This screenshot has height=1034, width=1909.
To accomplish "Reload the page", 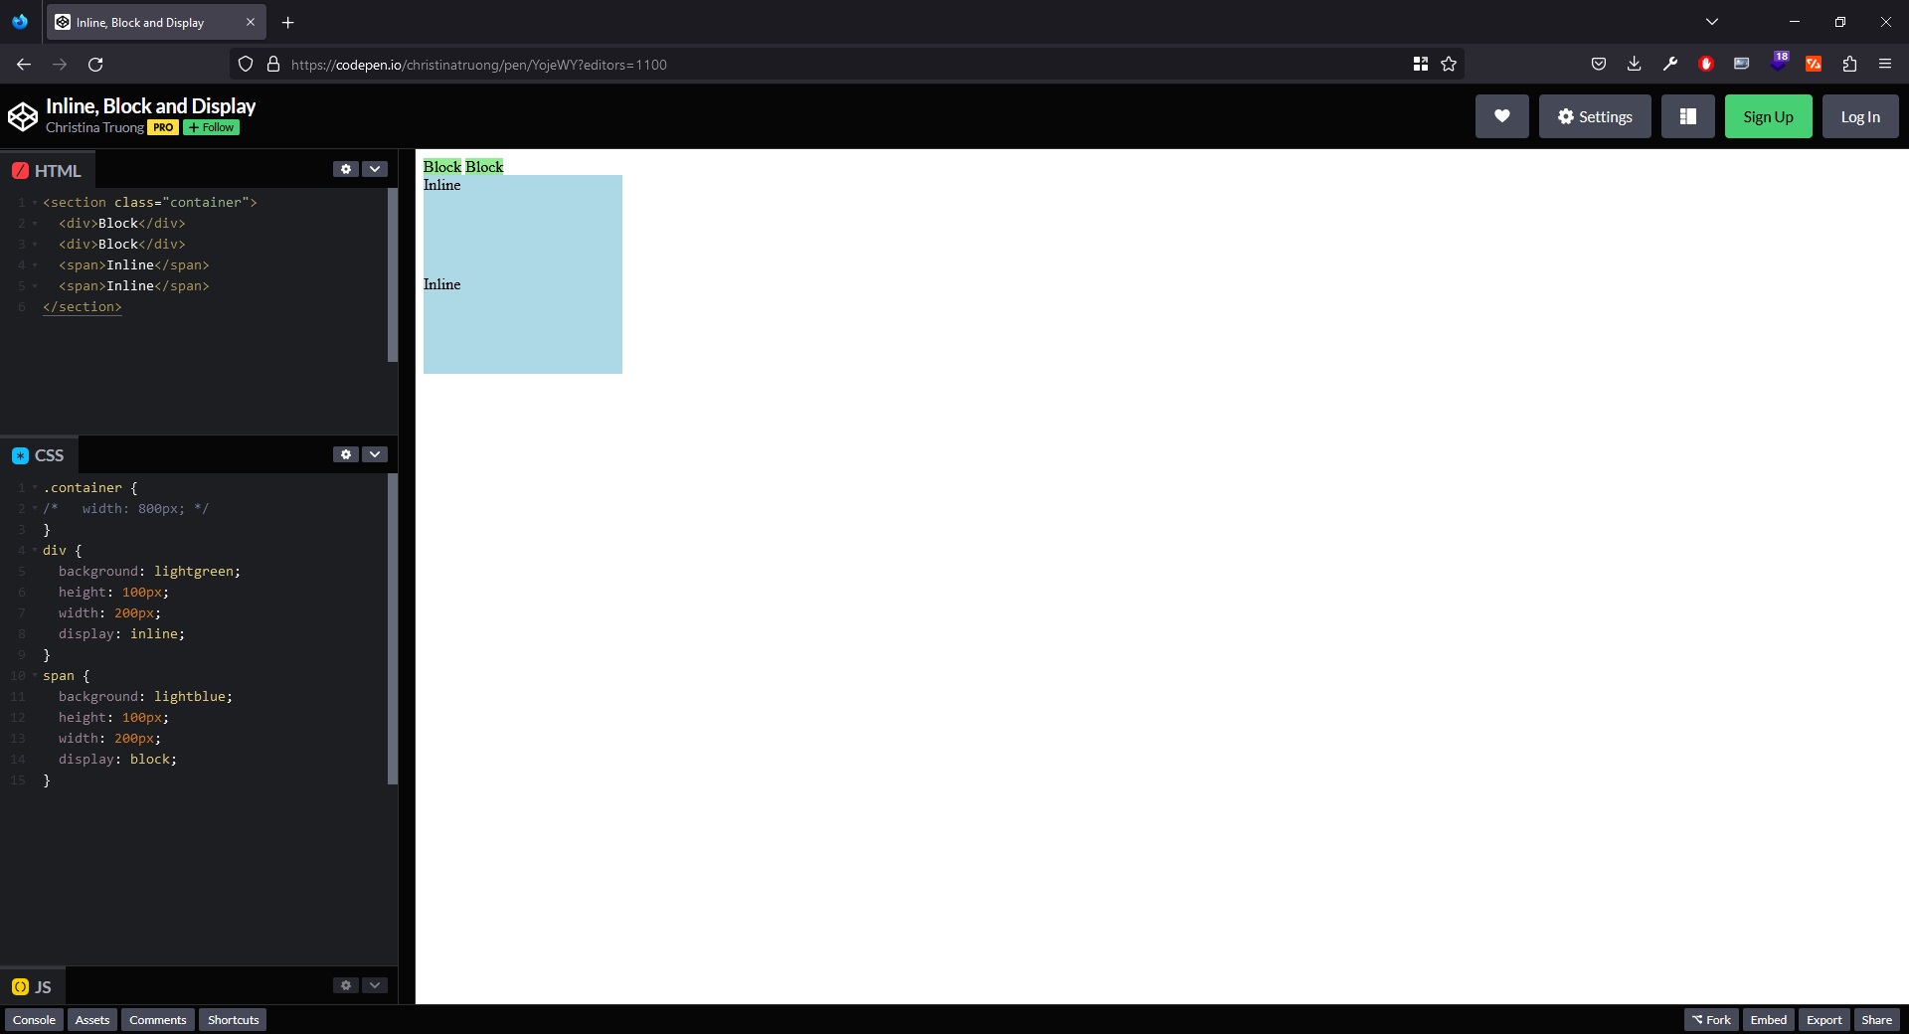I will (x=95, y=65).
